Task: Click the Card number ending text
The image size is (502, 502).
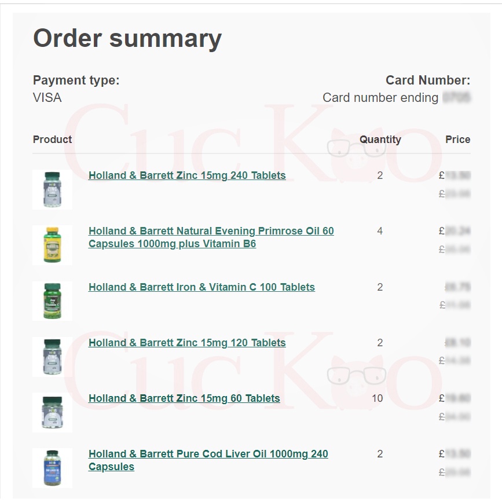Action: (380, 97)
